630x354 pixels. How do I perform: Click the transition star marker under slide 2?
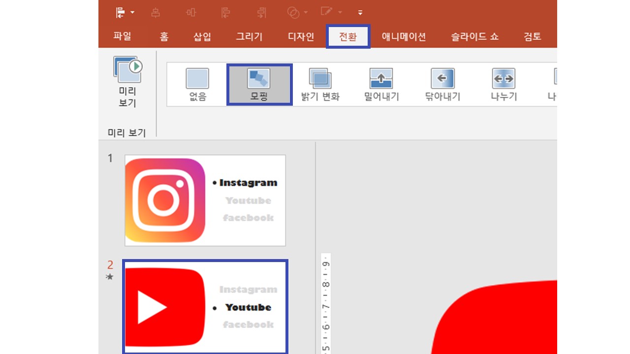click(110, 277)
